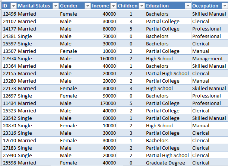
Task: Open the Marital Status filter dropdown
Action: pos(56,6)
